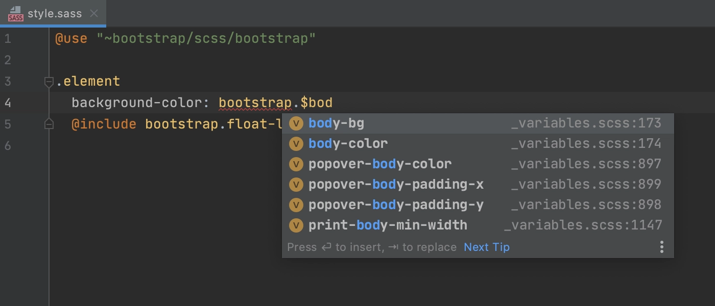This screenshot has height=306, width=715.
Task: Click fold end marker on line 5
Action: coord(49,124)
